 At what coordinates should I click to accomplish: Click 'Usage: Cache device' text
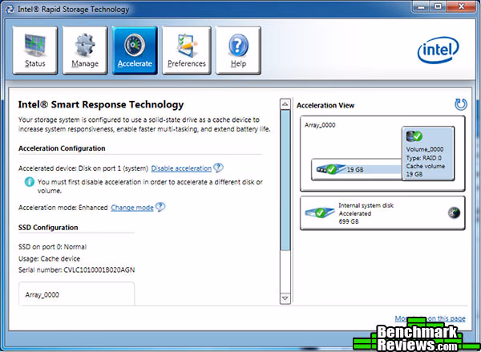[x=49, y=259]
